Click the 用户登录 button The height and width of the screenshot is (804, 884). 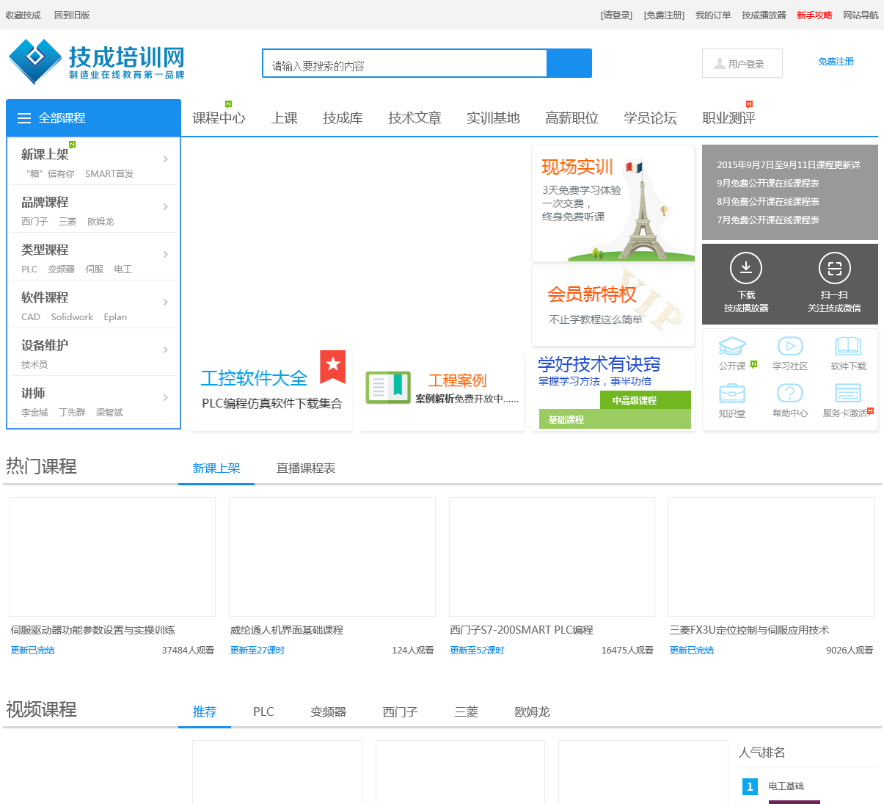[742, 64]
